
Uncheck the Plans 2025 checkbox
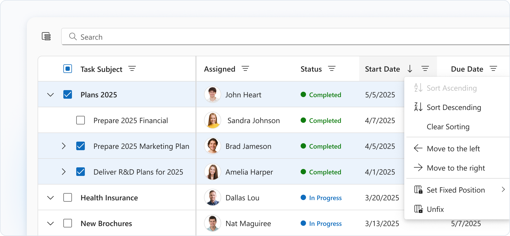(68, 94)
